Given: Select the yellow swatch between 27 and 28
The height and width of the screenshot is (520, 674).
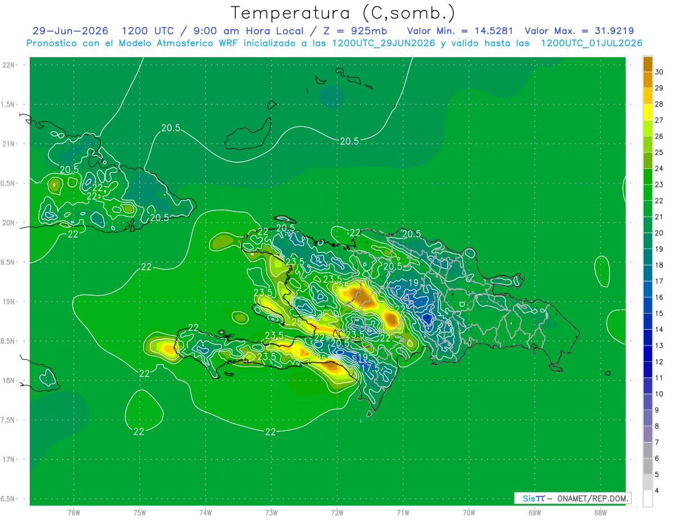Looking at the screenshot, I should click(x=648, y=112).
